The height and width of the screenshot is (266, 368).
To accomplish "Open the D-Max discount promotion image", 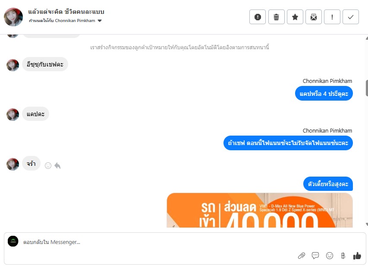I will [260, 210].
